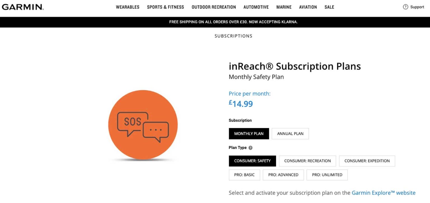Select the Annual Plan option
430x203 pixels.
290,134
